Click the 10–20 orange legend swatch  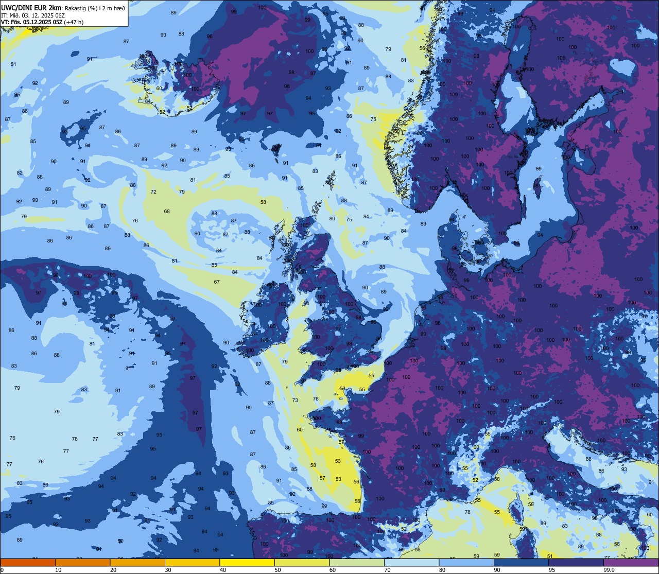pos(82,562)
